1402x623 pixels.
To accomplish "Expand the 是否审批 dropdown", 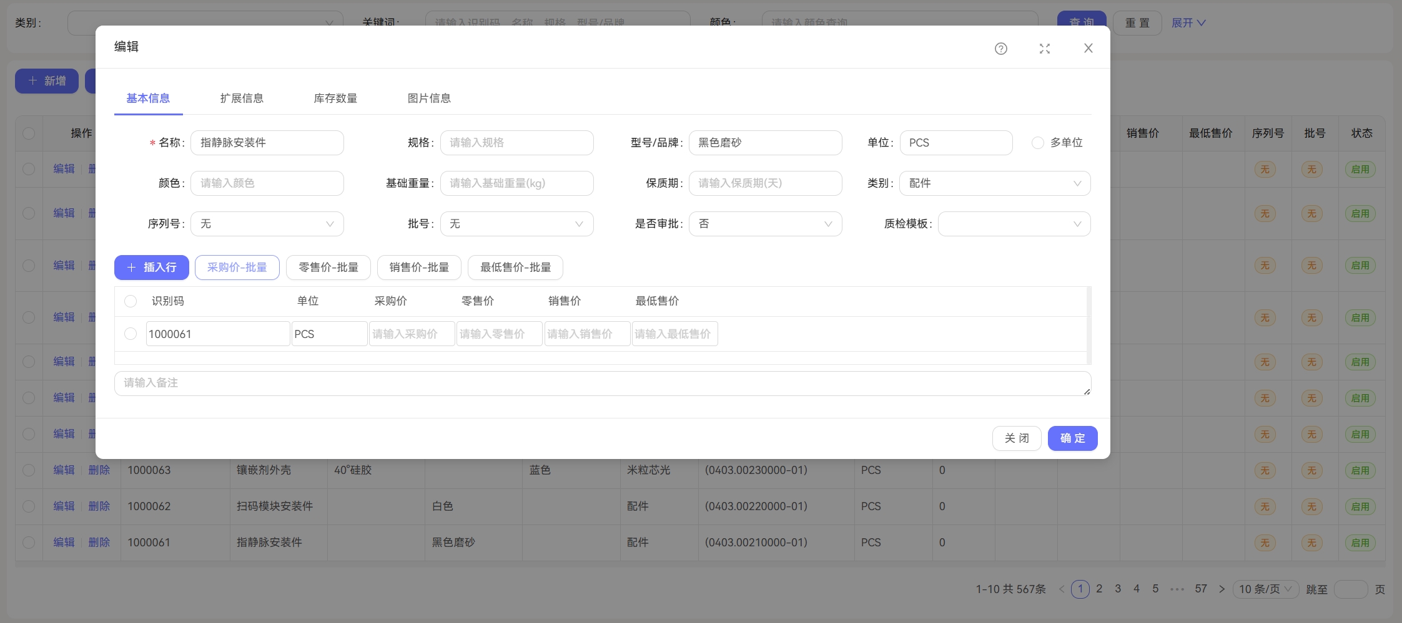I will [x=764, y=224].
